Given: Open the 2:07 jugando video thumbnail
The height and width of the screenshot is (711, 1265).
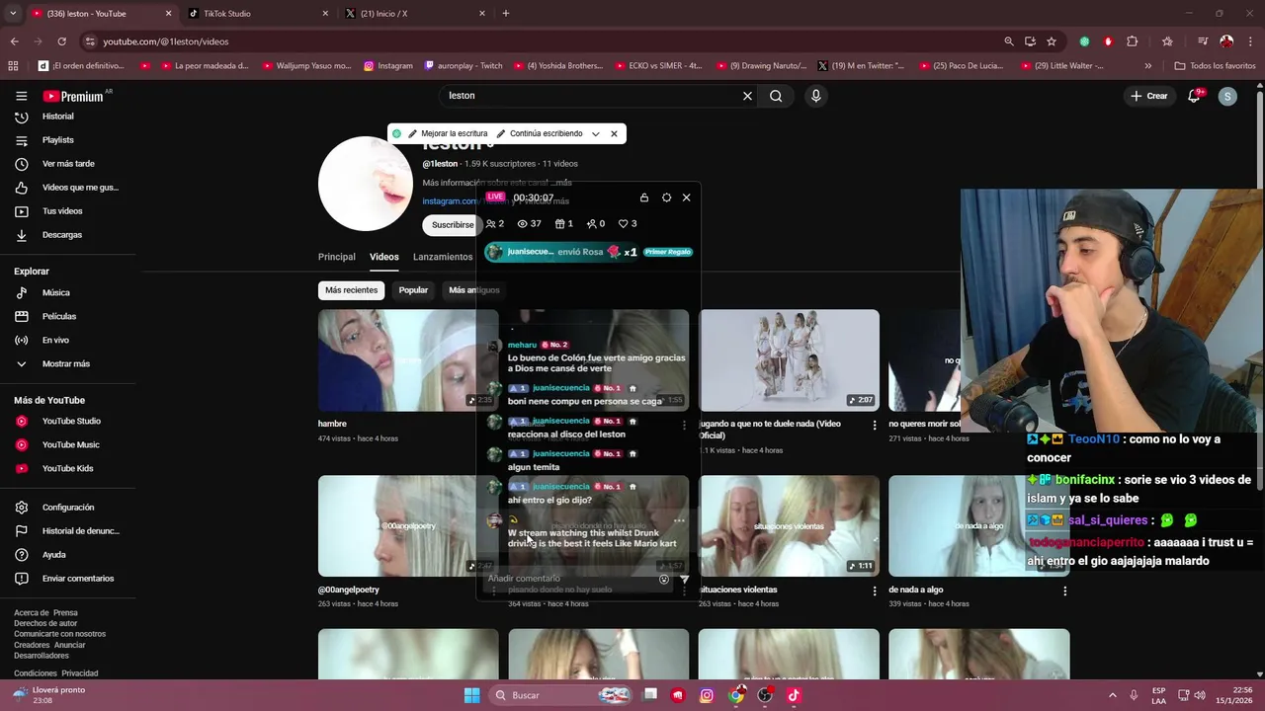Looking at the screenshot, I should click(x=789, y=360).
